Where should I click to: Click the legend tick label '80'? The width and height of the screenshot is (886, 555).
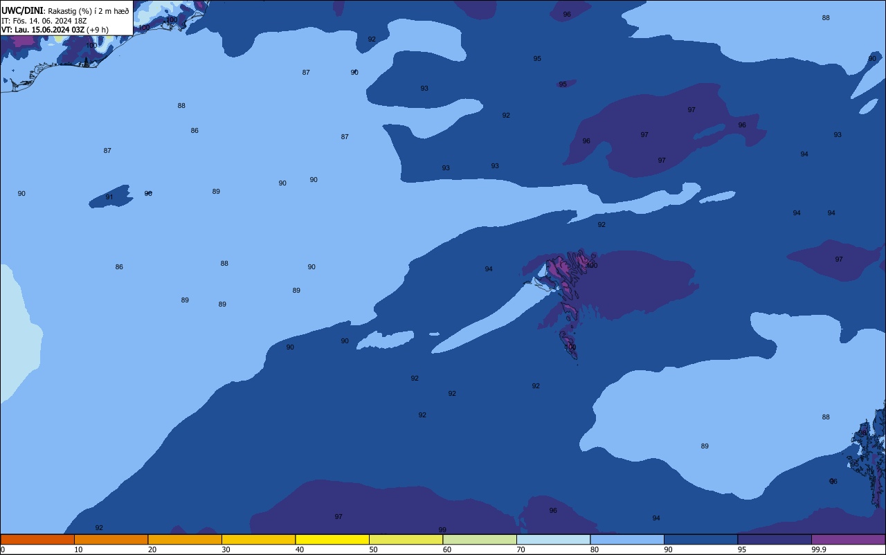click(595, 549)
